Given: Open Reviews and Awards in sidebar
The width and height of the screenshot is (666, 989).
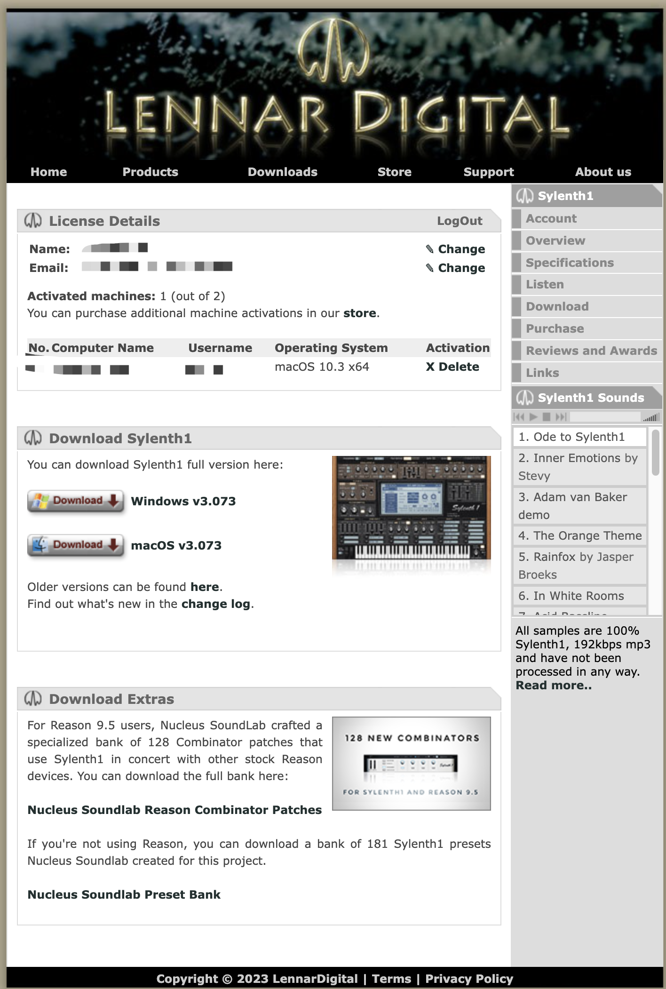Looking at the screenshot, I should click(587, 351).
